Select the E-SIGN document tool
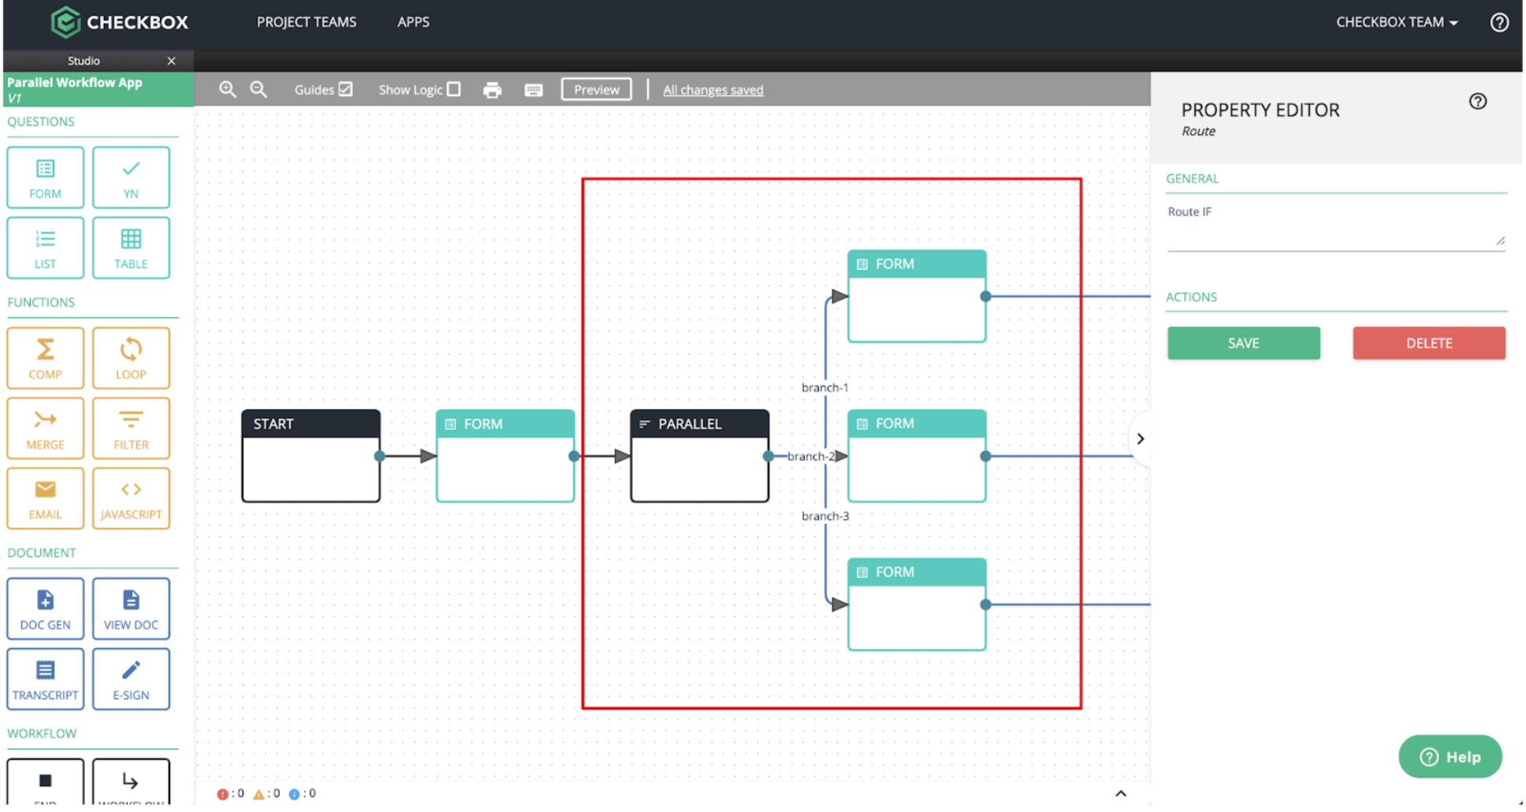The height and width of the screenshot is (812, 1526). point(131,679)
